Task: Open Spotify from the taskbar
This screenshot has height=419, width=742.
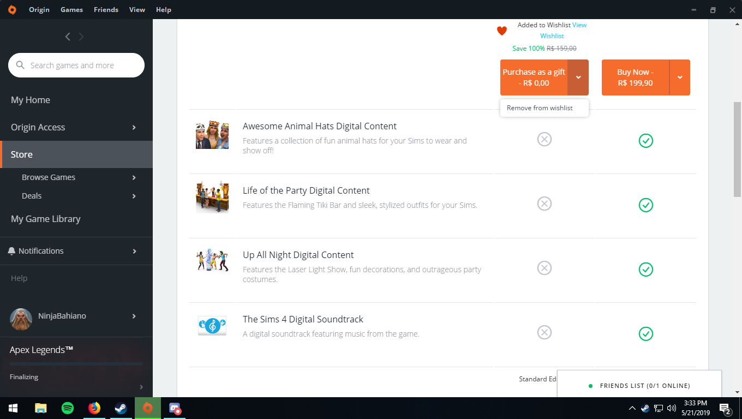Action: coord(68,408)
